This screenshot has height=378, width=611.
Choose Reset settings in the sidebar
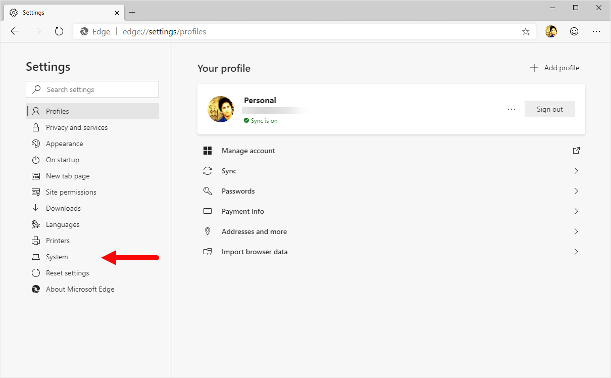pos(92,273)
